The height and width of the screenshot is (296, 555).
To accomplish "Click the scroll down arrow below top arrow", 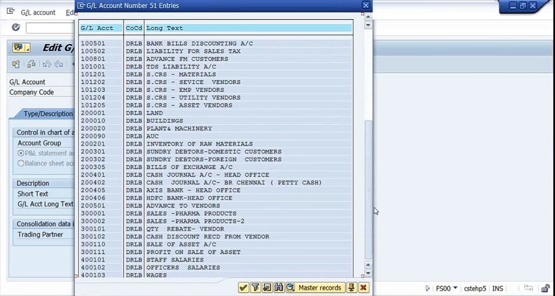I will tap(368, 25).
